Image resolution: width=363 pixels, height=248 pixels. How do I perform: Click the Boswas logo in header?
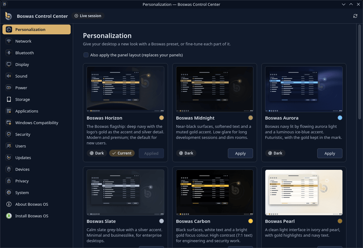(8, 16)
